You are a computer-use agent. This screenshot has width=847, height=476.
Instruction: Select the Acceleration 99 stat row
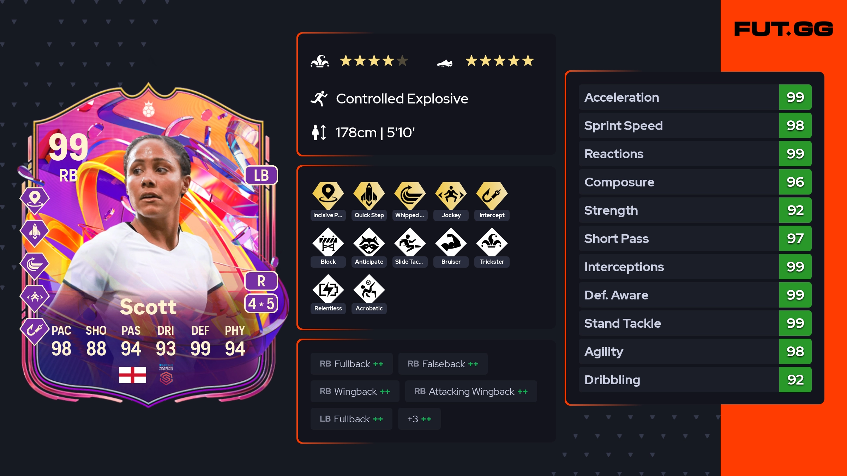(695, 97)
